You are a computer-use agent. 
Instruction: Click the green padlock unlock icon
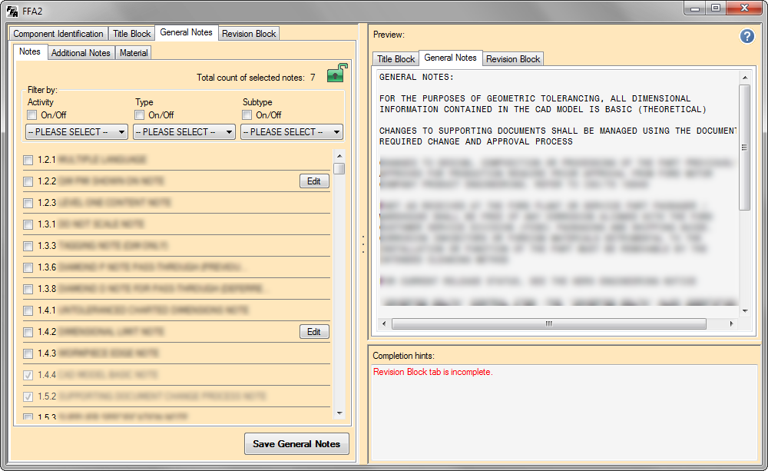336,75
